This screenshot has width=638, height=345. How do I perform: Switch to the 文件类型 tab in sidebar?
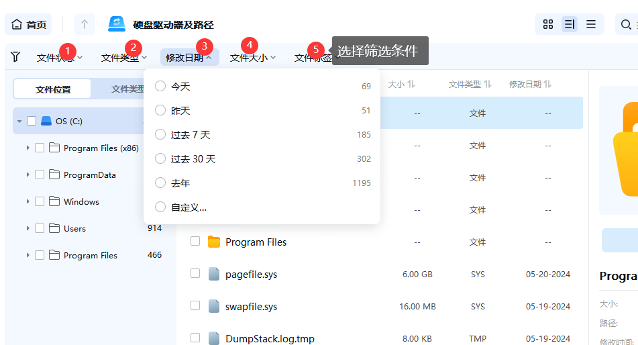(x=127, y=89)
